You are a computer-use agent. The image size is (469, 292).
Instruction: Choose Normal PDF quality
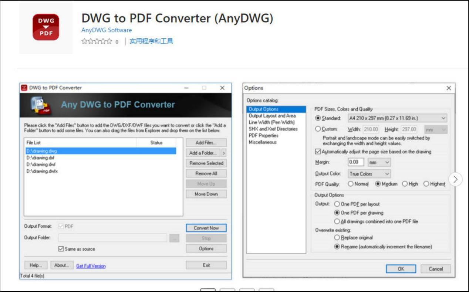[x=351, y=184]
